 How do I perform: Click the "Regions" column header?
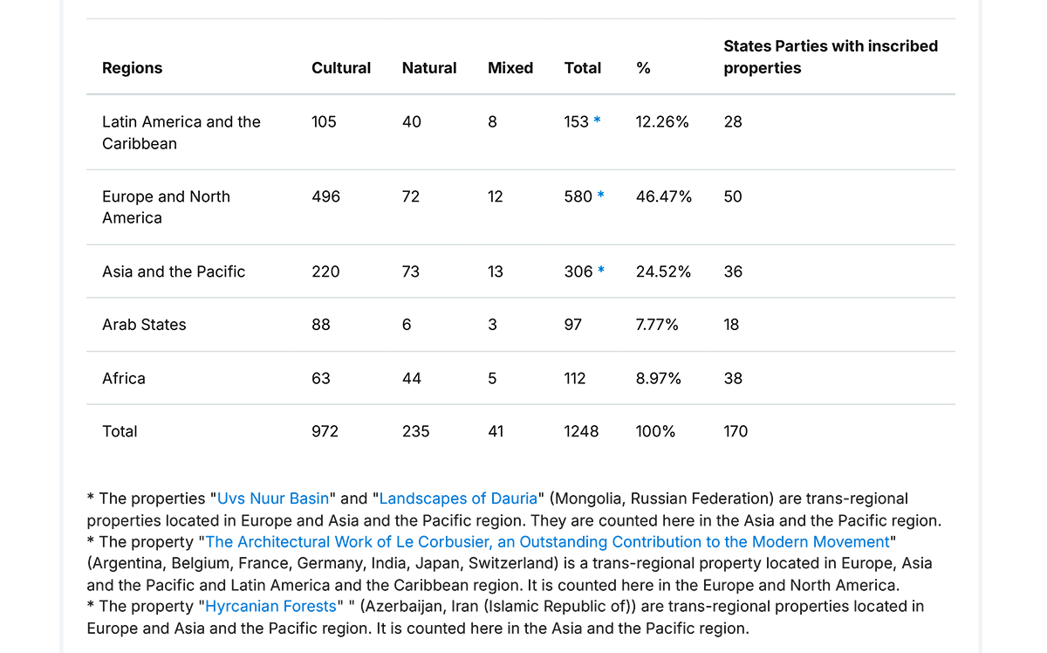point(132,68)
